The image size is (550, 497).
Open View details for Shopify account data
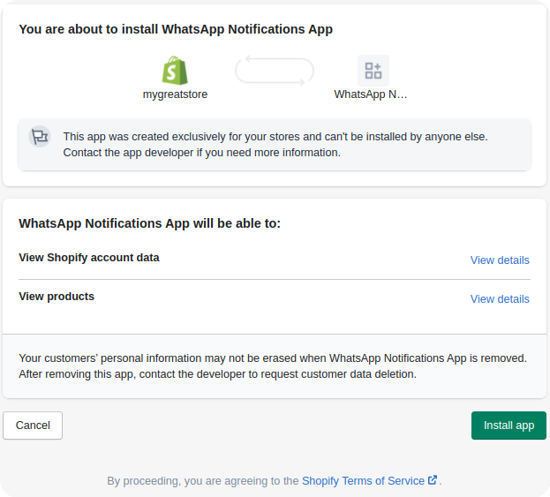click(500, 260)
